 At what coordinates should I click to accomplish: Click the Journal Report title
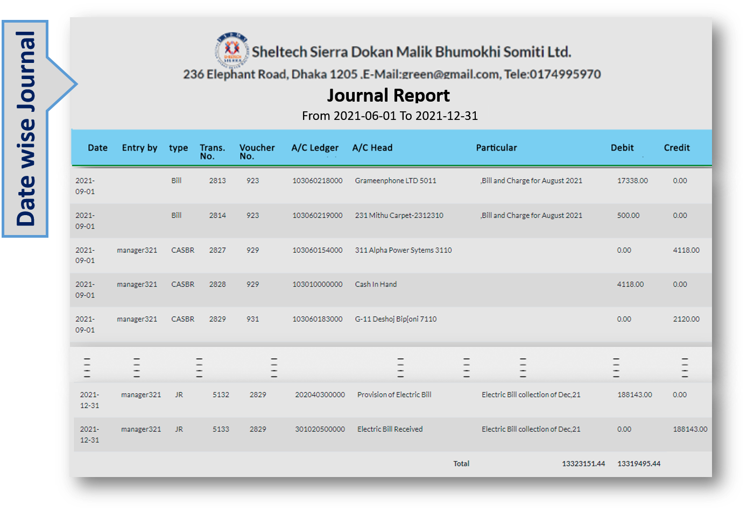pos(388,95)
